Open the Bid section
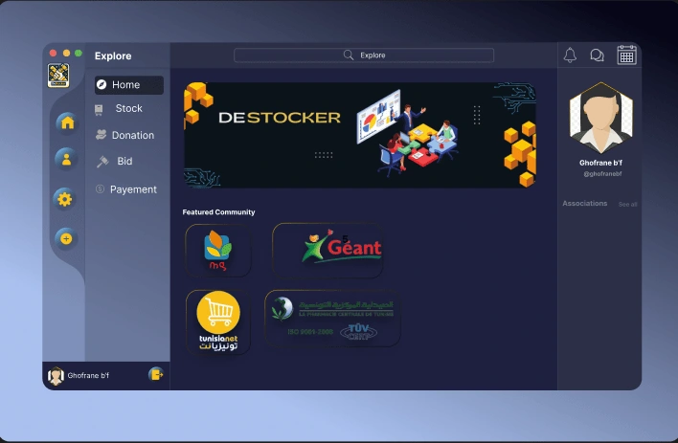 coord(124,161)
